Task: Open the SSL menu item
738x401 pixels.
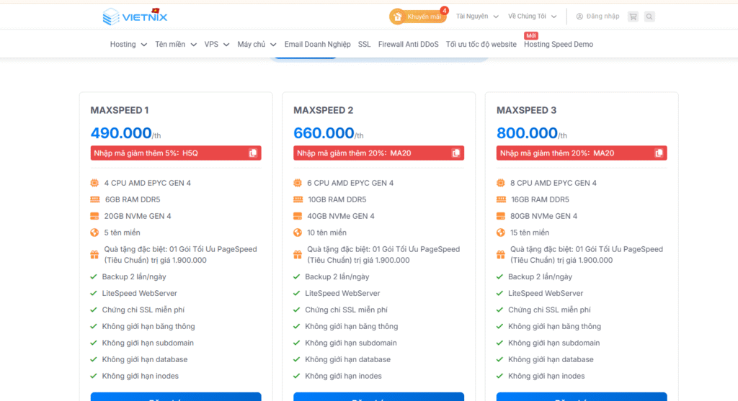Action: tap(365, 45)
